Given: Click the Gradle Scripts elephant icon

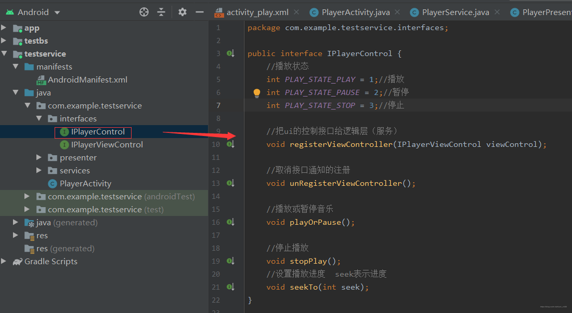Looking at the screenshot, I should (18, 262).
